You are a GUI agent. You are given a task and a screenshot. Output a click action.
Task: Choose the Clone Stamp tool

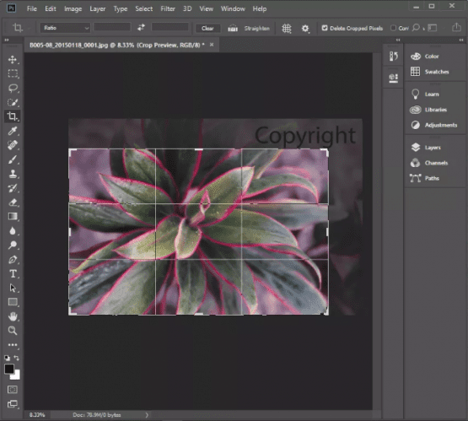click(x=13, y=174)
